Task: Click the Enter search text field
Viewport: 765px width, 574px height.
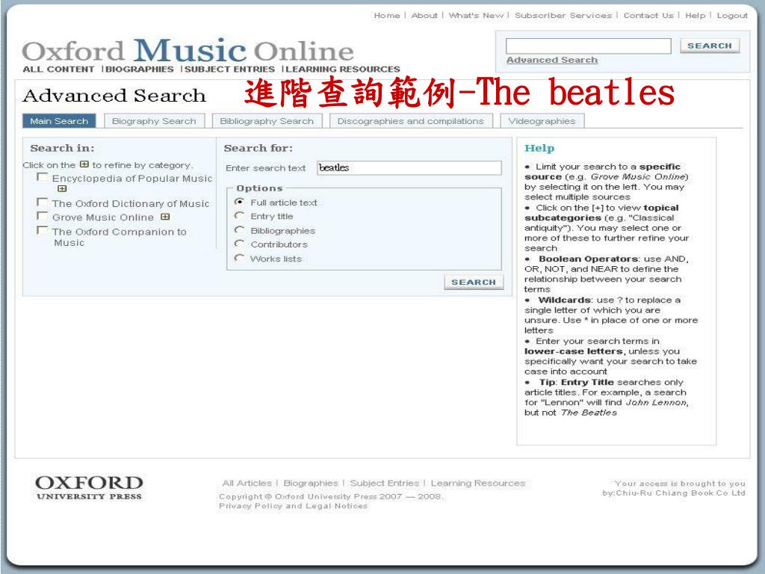Action: coord(409,168)
